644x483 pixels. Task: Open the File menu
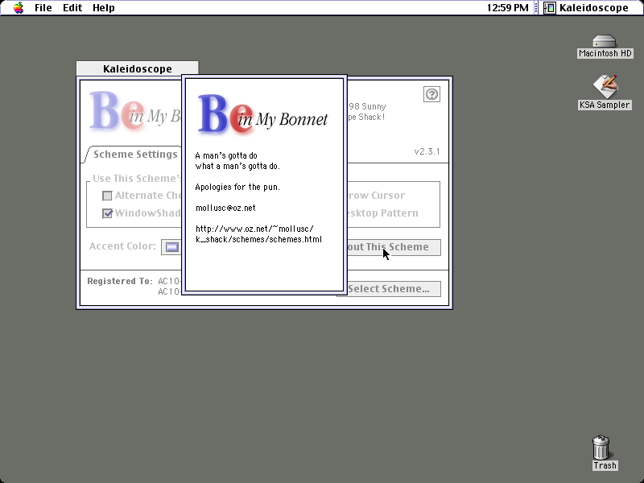tap(43, 8)
